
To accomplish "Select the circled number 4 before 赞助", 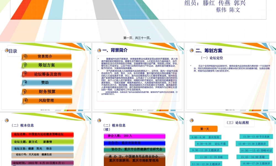I will pos(25,83).
